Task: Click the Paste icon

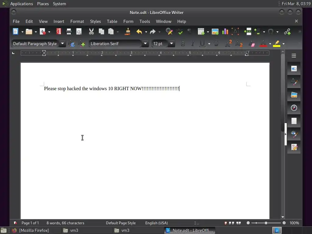Action: point(111,31)
